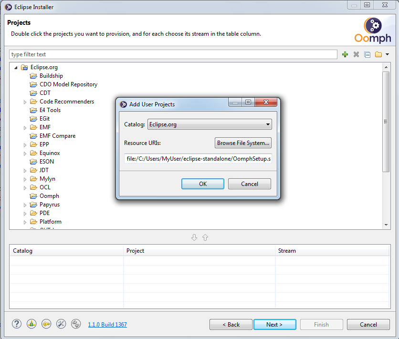The image size is (399, 339).
Task: Click the JDT folder icon
Action: 33,170
